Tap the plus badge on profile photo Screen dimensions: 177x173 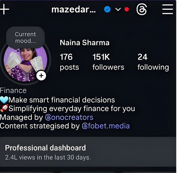41,76
